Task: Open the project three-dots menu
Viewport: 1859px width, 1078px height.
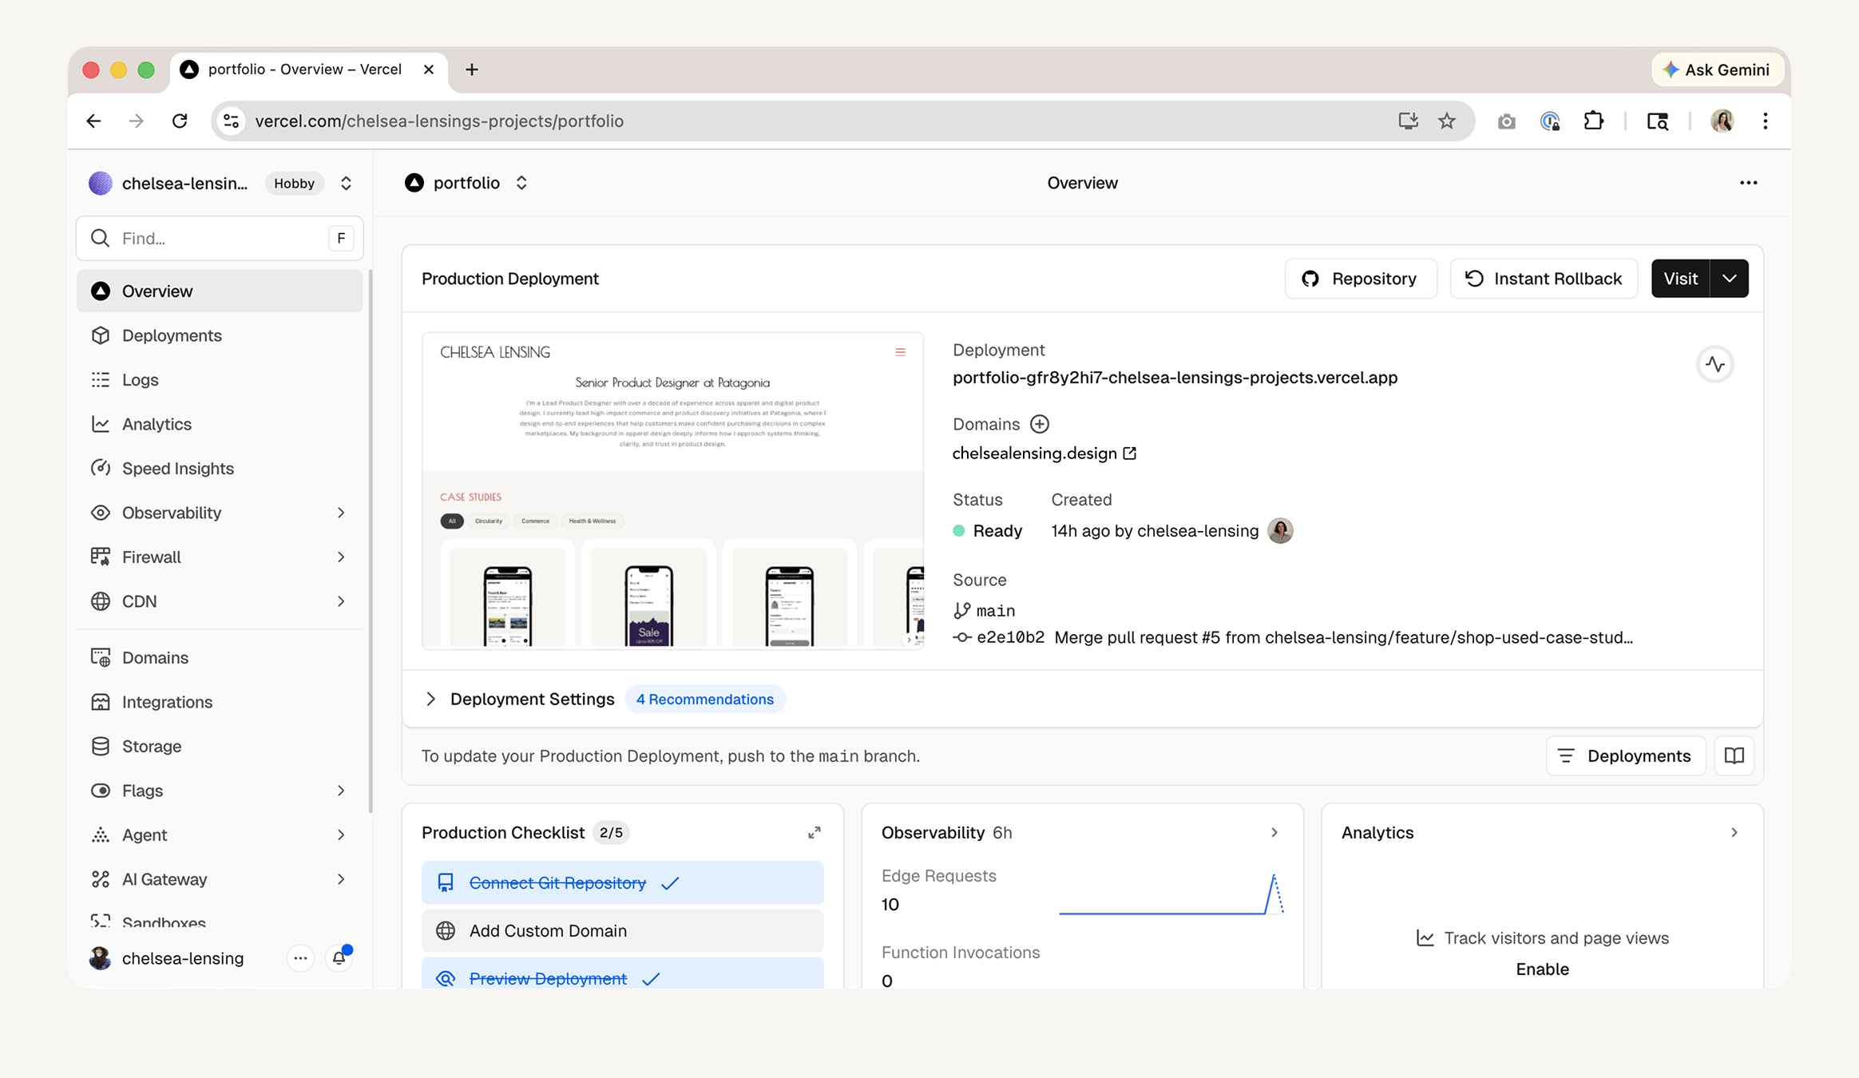Action: click(1748, 183)
